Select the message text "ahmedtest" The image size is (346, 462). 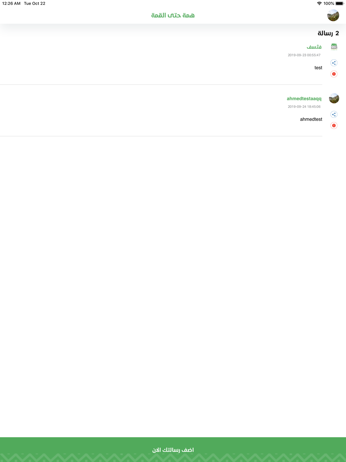[x=311, y=119]
